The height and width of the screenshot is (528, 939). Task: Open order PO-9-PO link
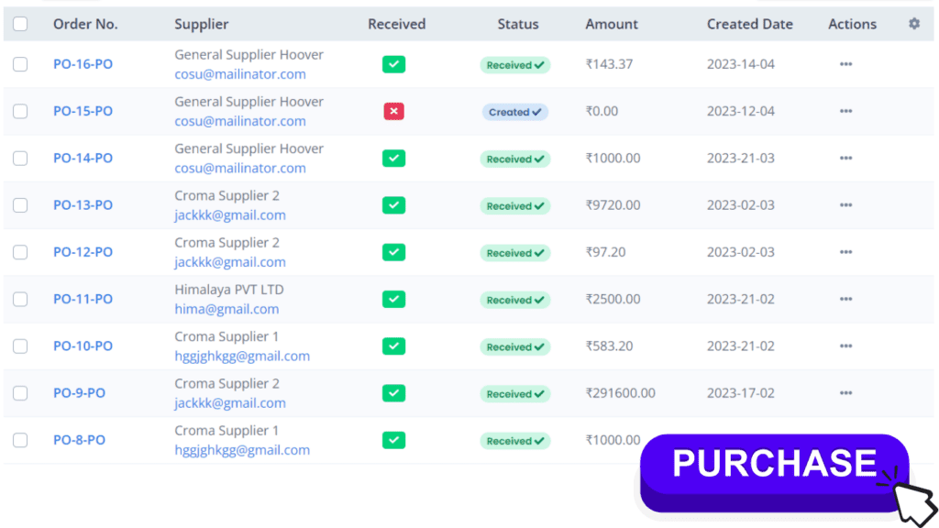tap(79, 393)
